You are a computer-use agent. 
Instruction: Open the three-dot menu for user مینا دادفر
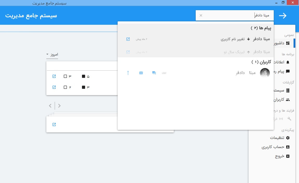(128, 73)
